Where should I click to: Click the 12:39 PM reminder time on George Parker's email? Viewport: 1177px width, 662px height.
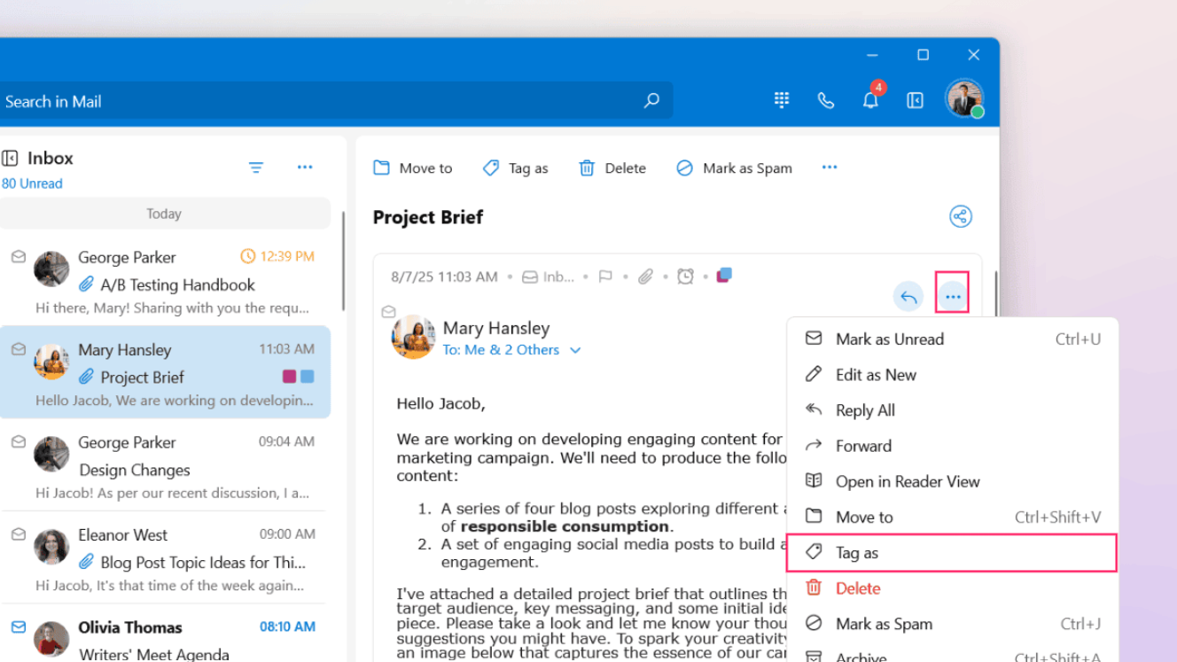pyautogui.click(x=277, y=257)
